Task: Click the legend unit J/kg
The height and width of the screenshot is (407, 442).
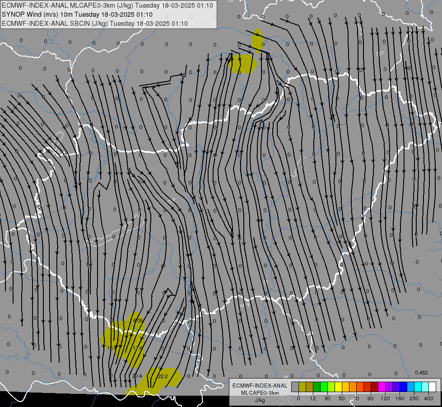Action: click(260, 400)
